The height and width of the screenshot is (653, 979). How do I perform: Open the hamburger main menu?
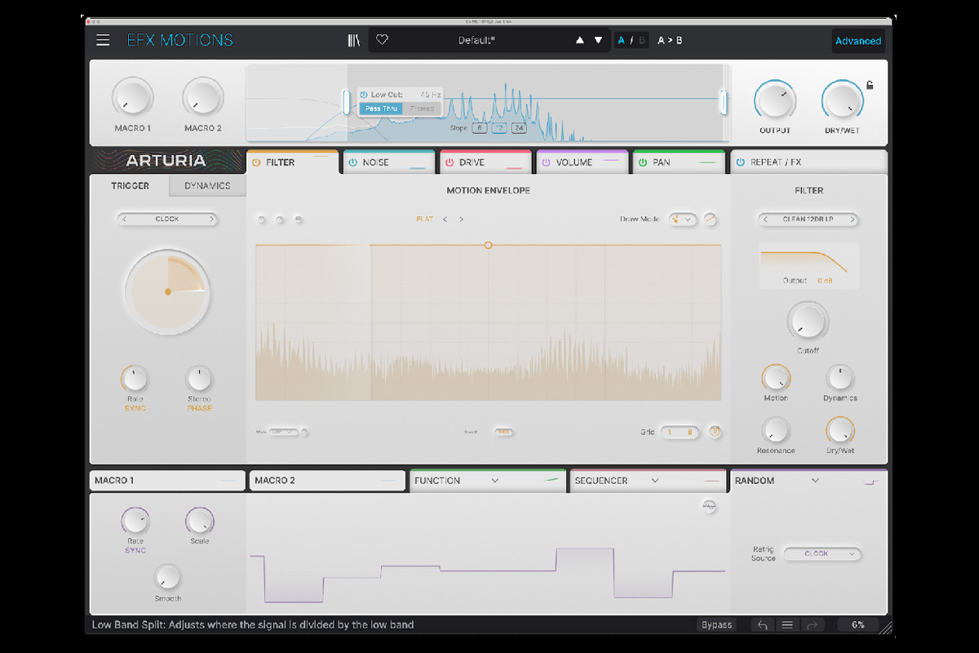(103, 40)
